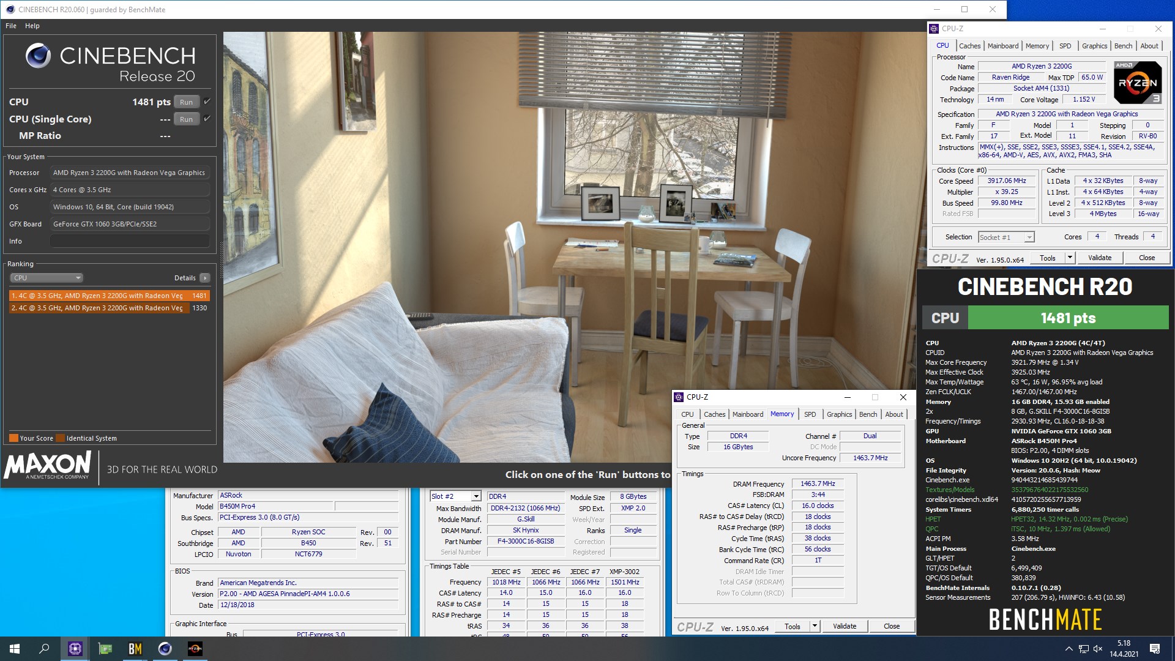Viewport: 1175px width, 661px height.
Task: Click Tools button in Memory CPU-Z
Action: point(793,626)
